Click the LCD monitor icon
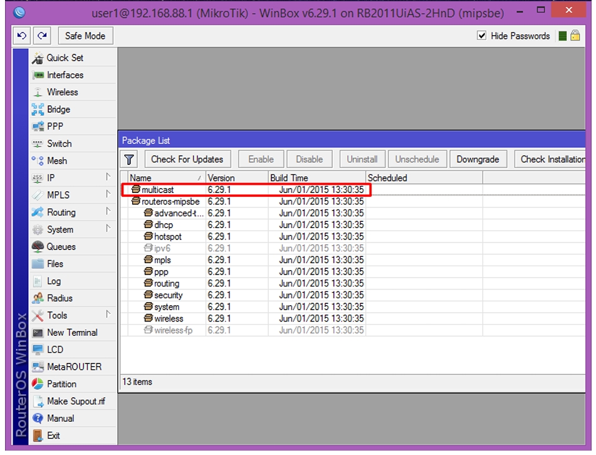 point(38,350)
